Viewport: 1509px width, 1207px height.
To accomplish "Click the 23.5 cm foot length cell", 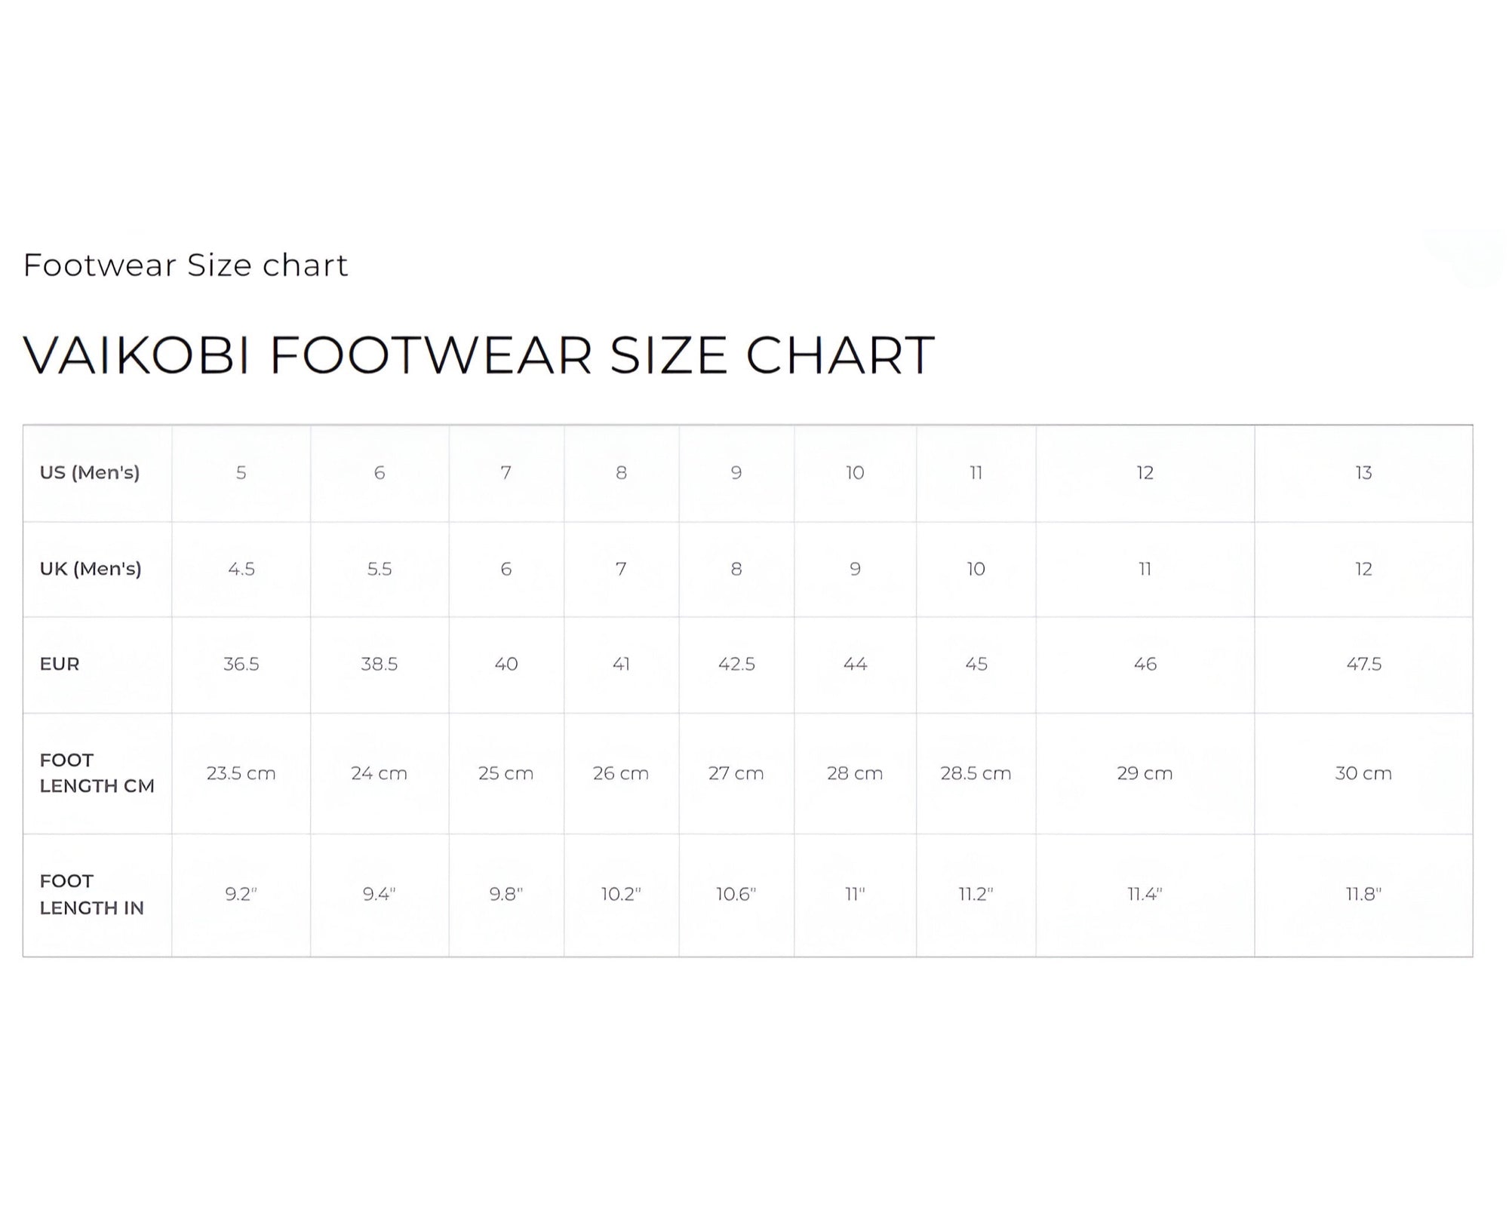I will [241, 773].
